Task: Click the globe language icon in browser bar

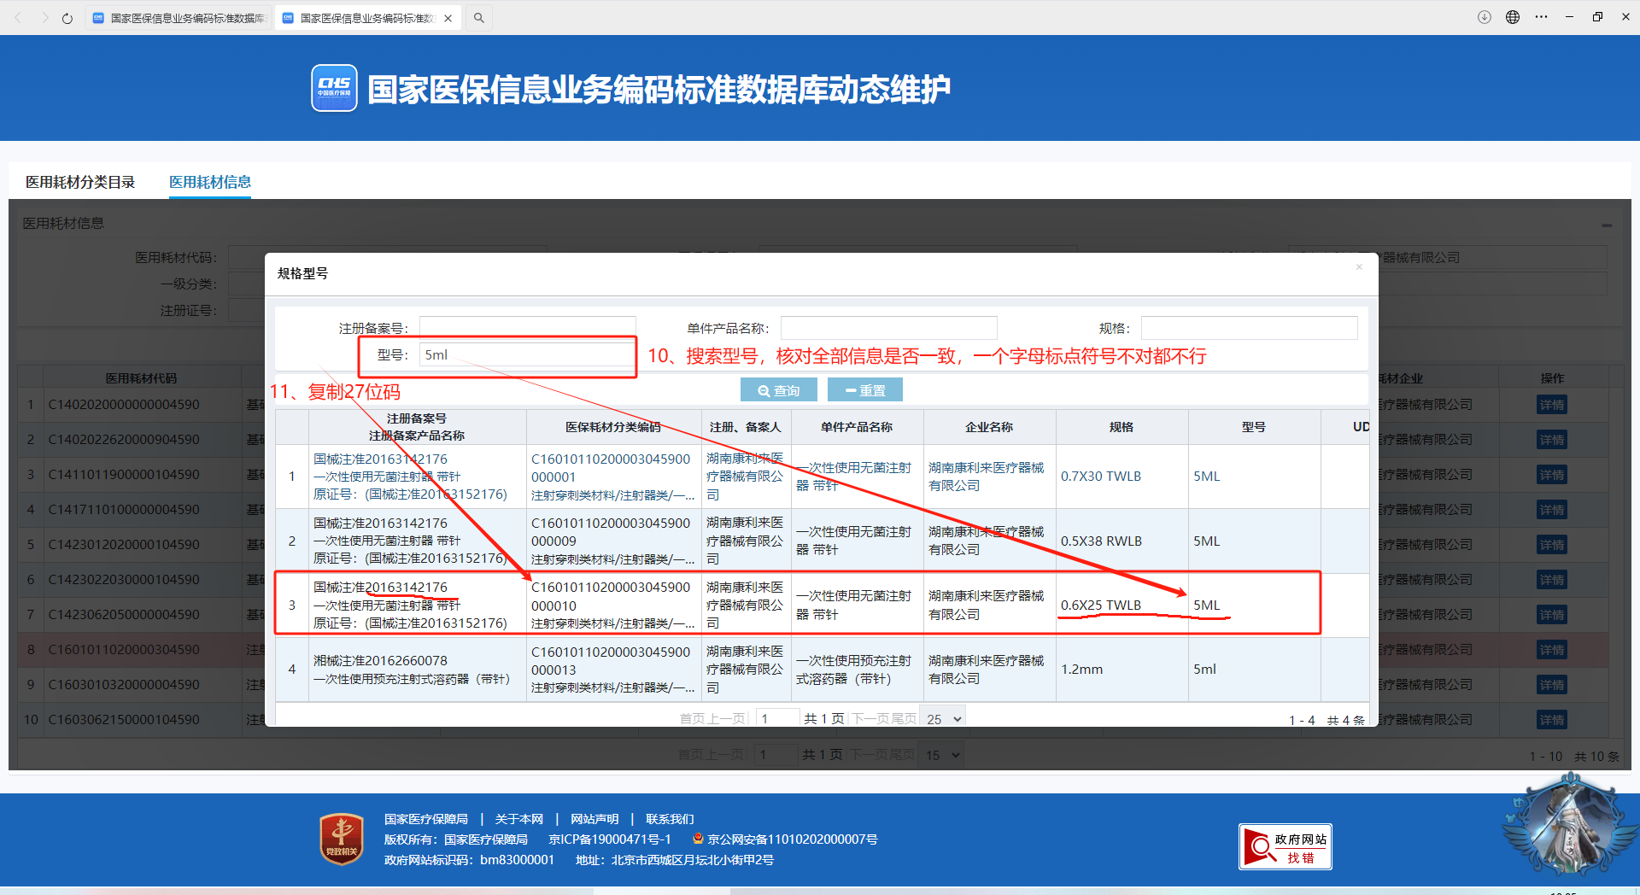Action: click(1513, 17)
